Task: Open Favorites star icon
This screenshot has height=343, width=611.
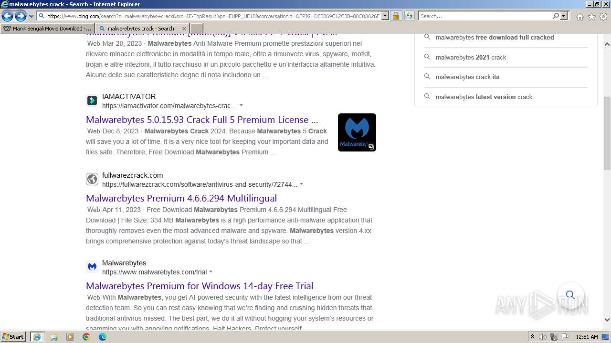Action: (591, 17)
